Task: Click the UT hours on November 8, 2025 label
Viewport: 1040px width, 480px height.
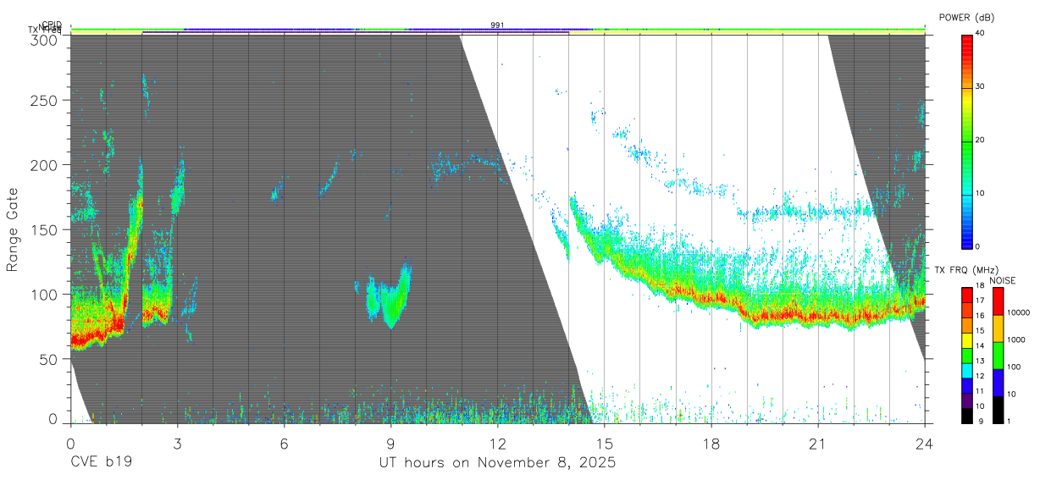Action: 497,463
